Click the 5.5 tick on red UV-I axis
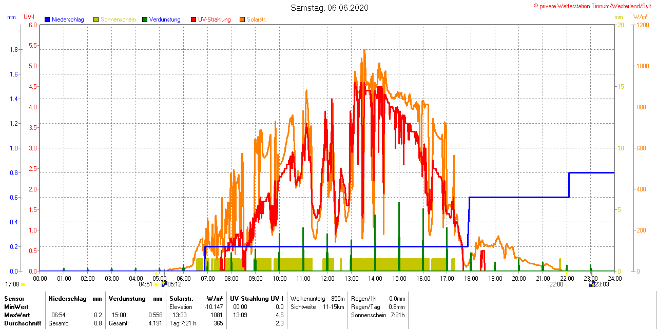Image resolution: width=657 pixels, height=329 pixels. [33, 45]
